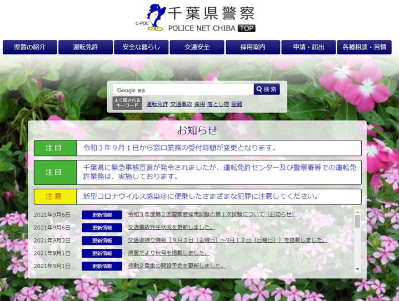Screen dimensions: 399x301
Task: Select the 安全な暮らし menu item
Action: coord(141,47)
